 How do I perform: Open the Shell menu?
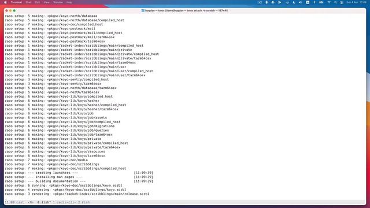coord(28,2)
